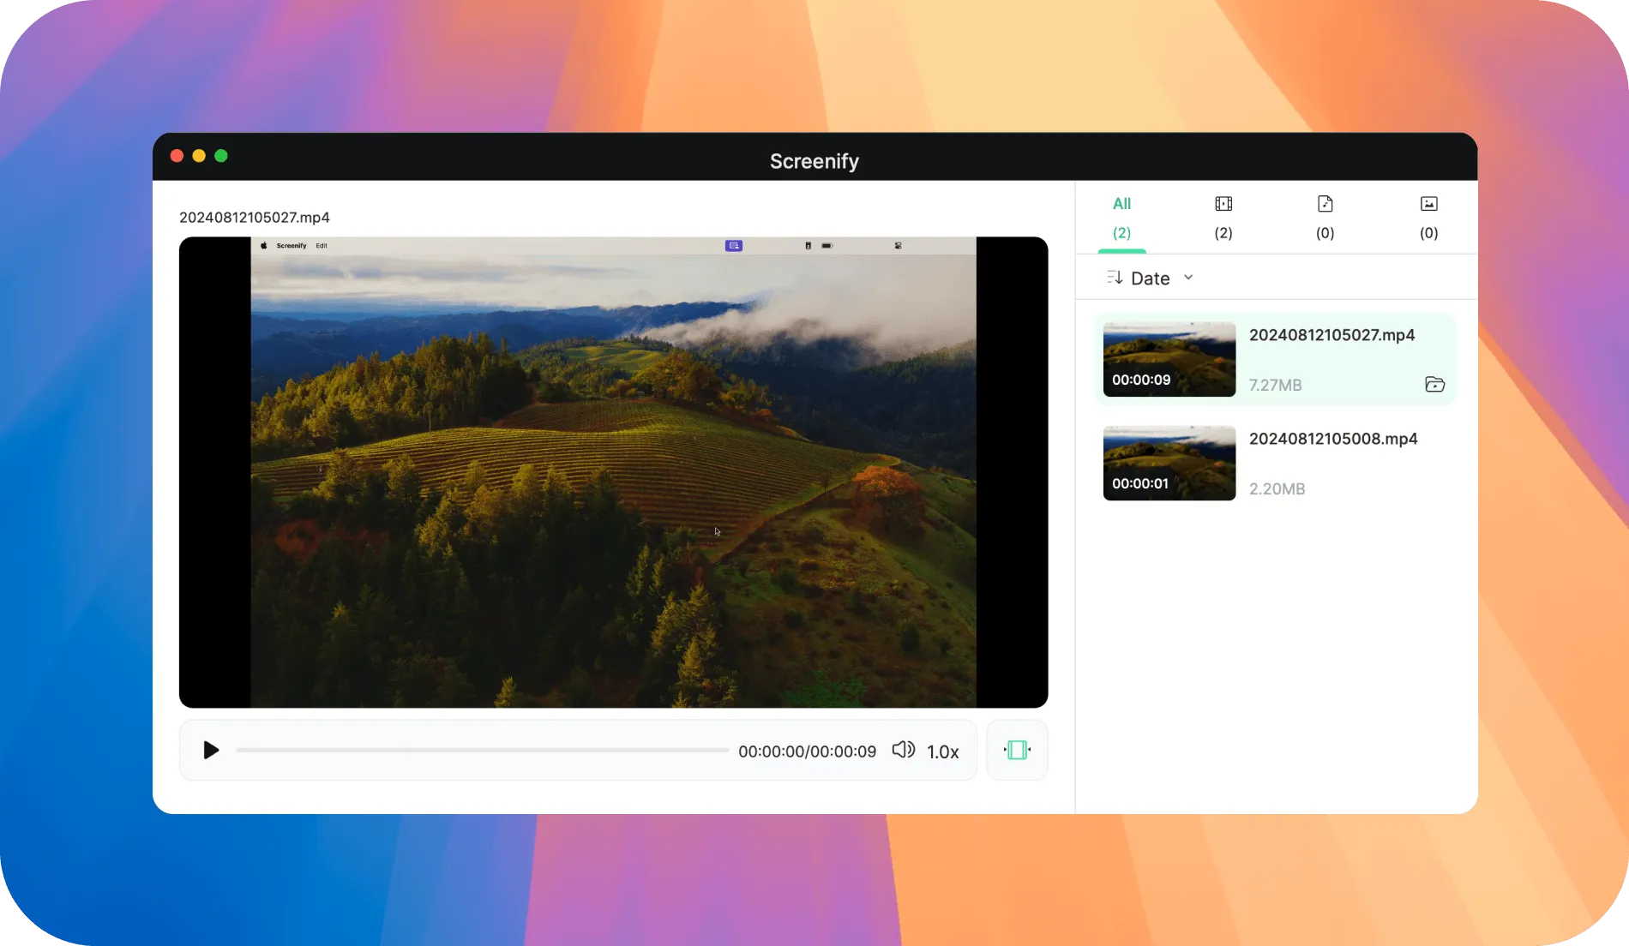
Task: Maximize the Screenify window
Action: coord(221,156)
